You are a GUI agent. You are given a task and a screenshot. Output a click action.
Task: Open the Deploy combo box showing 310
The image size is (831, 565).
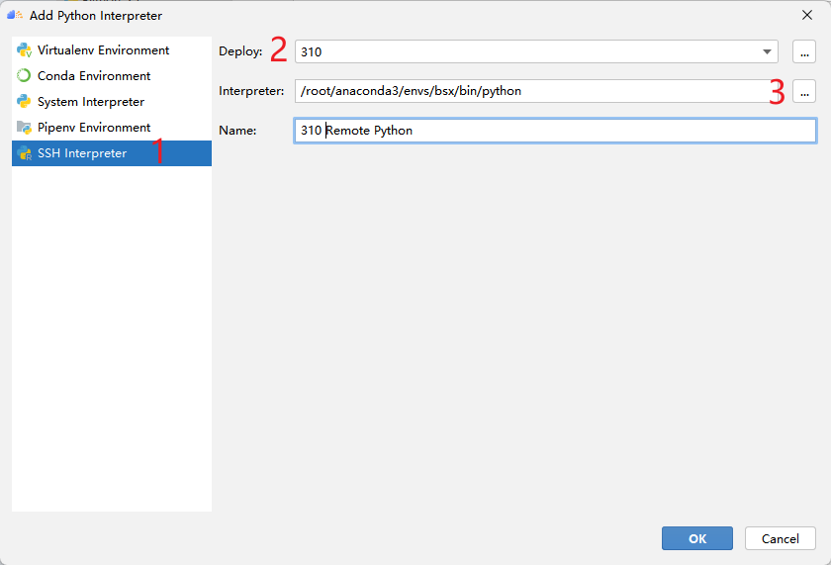pos(536,51)
